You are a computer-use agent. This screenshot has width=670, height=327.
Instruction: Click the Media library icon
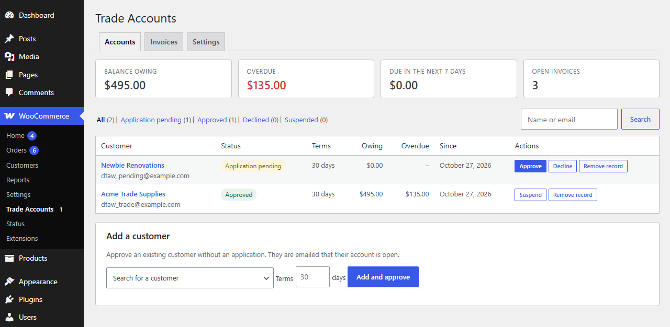coord(9,56)
